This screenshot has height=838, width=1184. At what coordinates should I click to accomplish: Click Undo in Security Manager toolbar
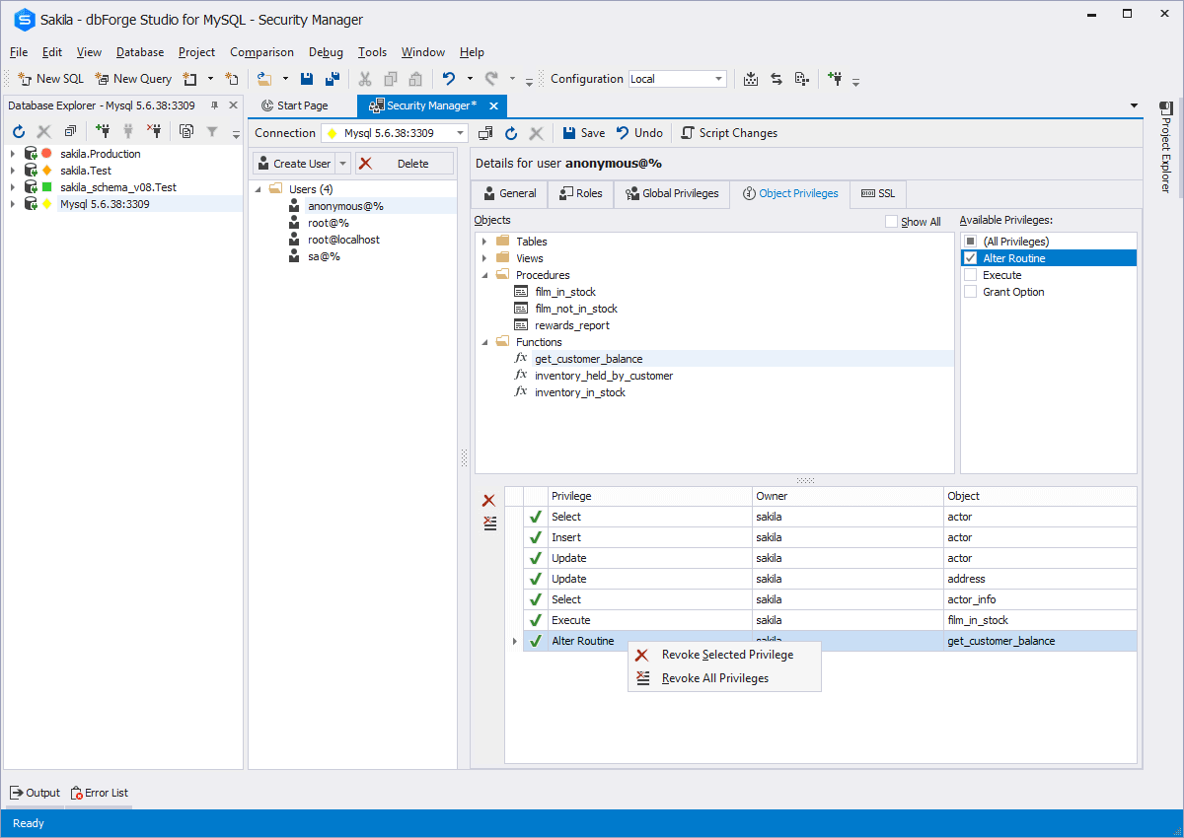pos(639,133)
